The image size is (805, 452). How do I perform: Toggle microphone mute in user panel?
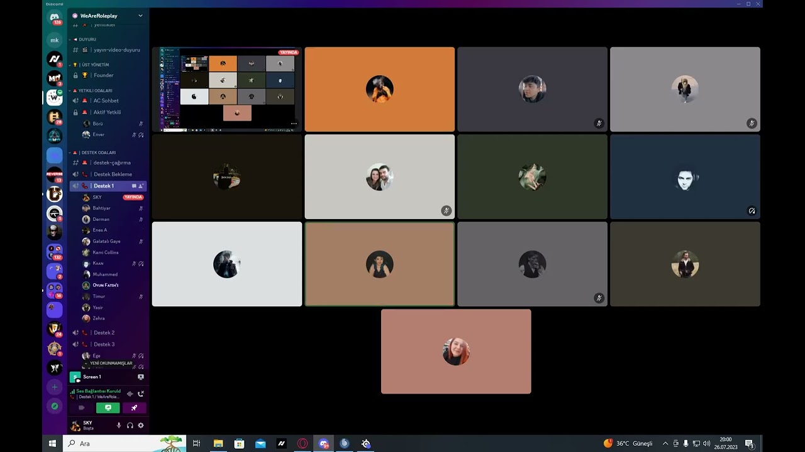(x=119, y=425)
